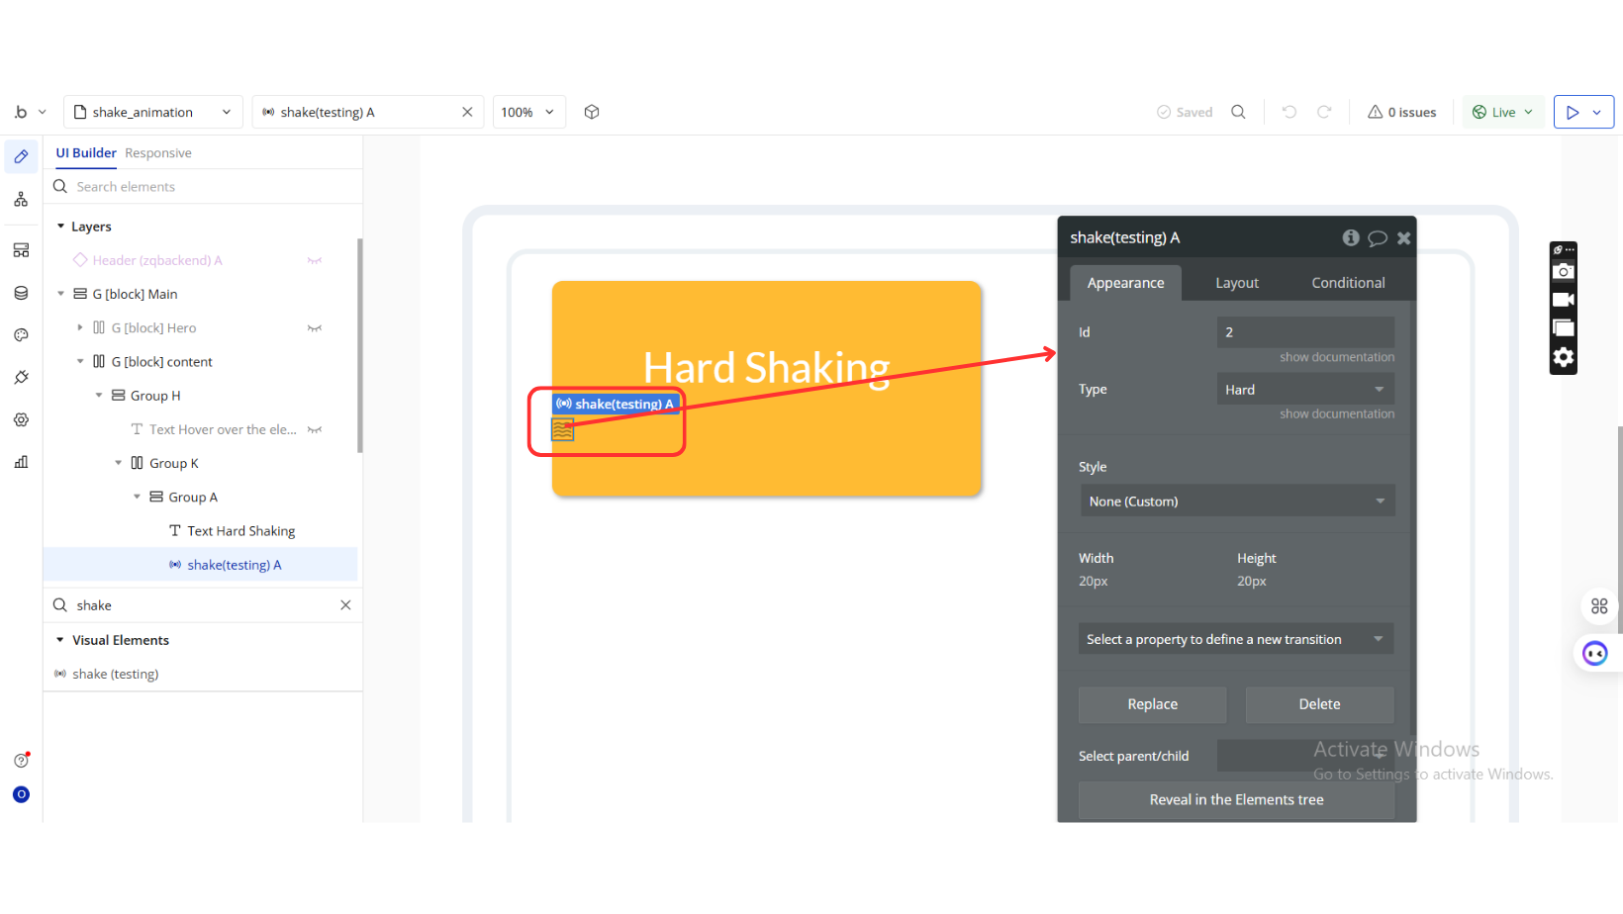Screen dimensions: 1623x914
Task: Click the video record icon in floating toolbar
Action: click(x=1564, y=300)
